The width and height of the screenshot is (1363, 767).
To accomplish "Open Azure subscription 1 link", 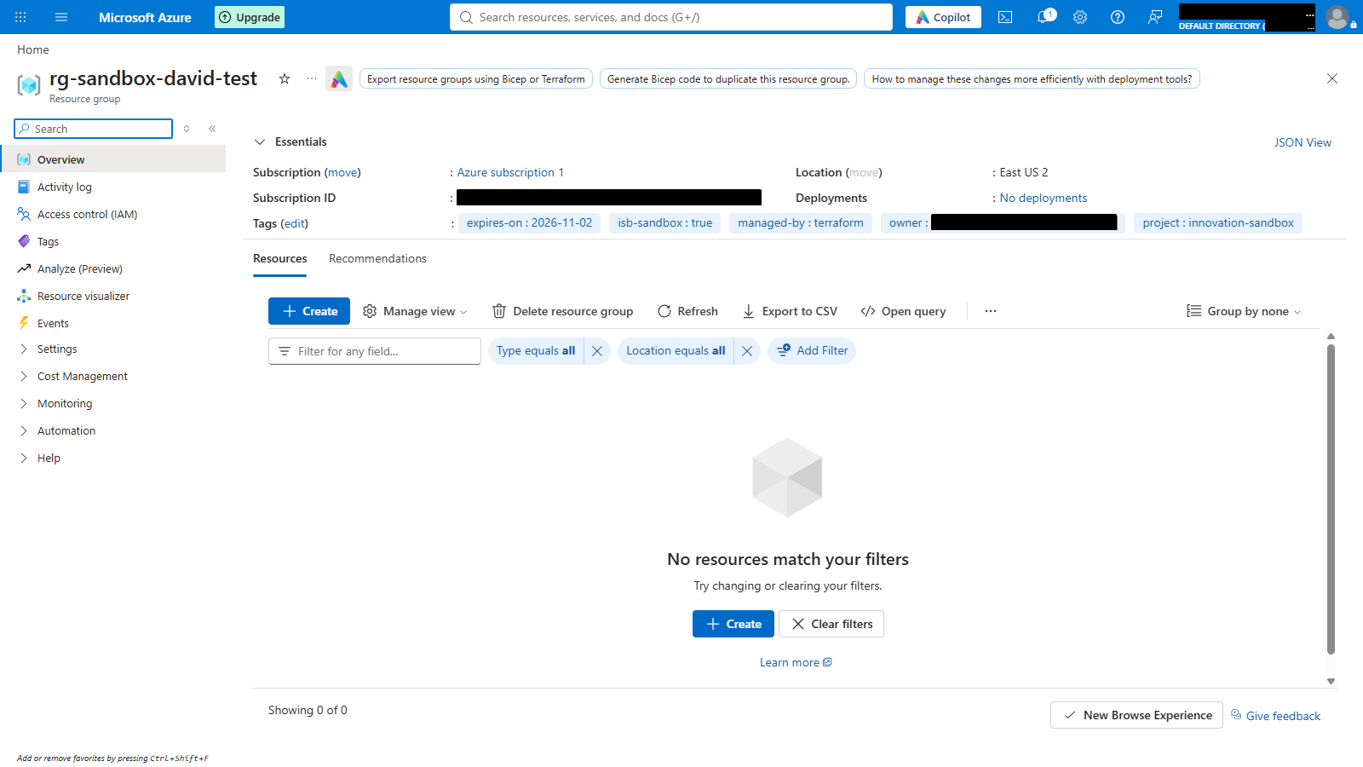I will click(x=510, y=172).
